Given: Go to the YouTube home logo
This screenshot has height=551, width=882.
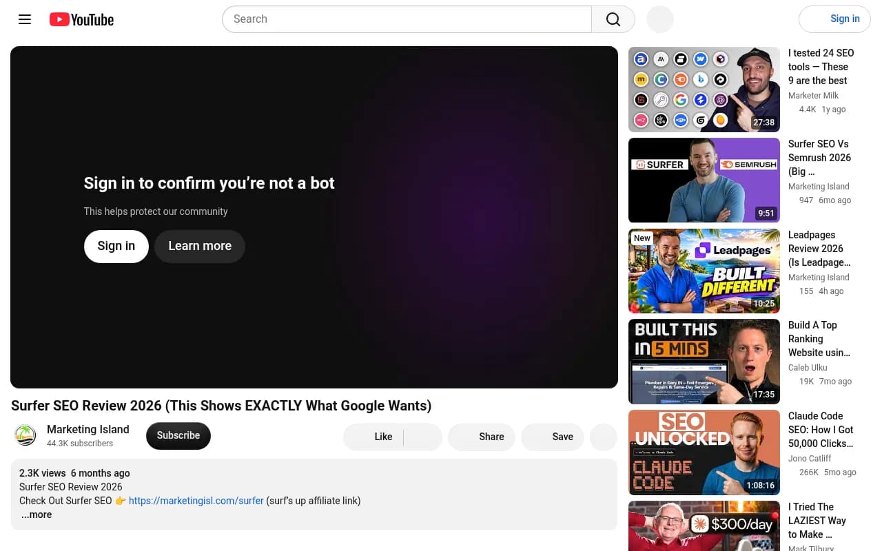Looking at the screenshot, I should coord(81,19).
